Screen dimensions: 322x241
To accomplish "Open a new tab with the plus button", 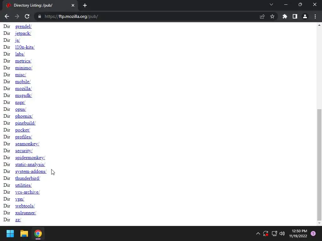I will (x=85, y=5).
